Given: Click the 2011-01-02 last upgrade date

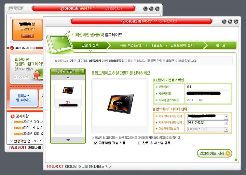Looking at the screenshot, I should click(x=194, y=100).
